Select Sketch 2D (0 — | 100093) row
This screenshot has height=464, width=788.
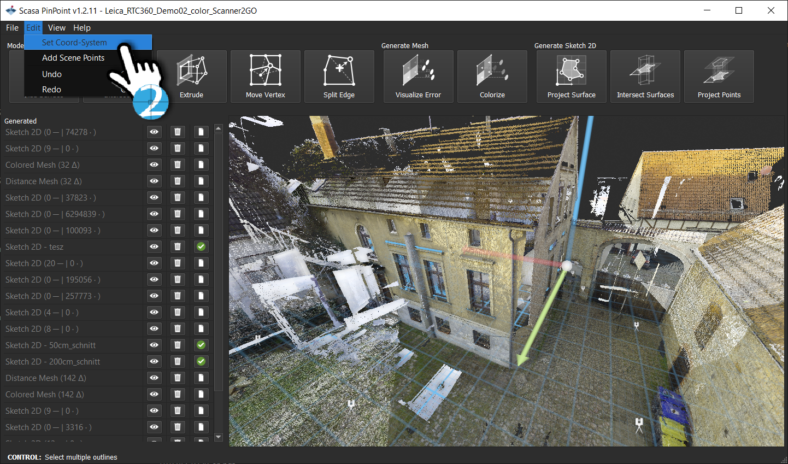73,231
